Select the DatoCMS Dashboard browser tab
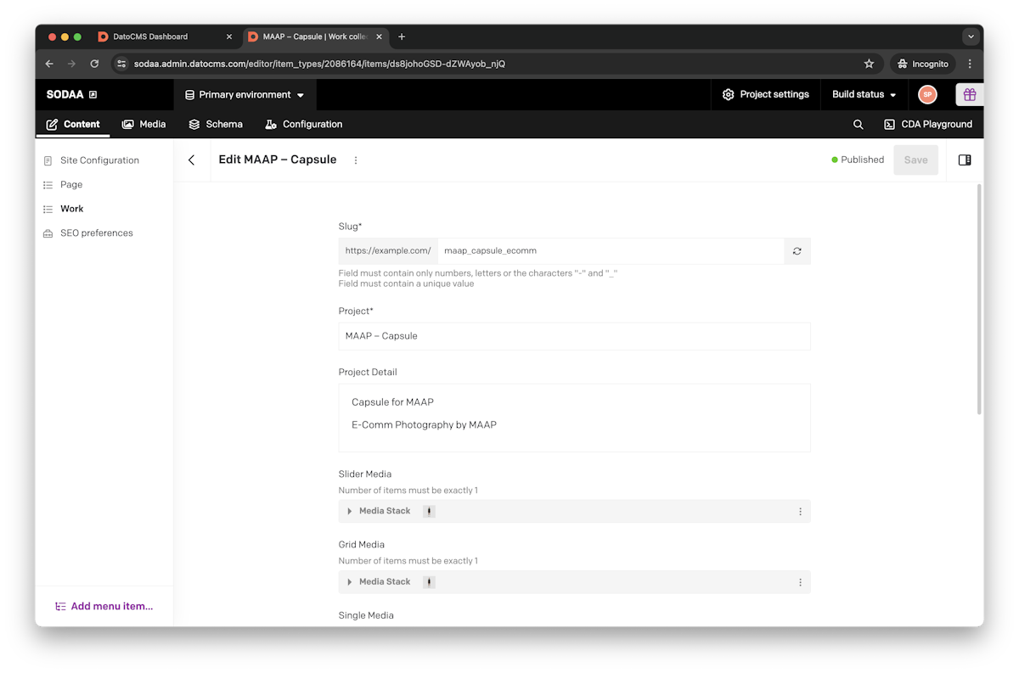1019x673 pixels. 165,36
